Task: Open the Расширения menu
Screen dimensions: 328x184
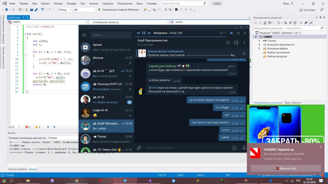Action: pyautogui.click(x=125, y=4)
